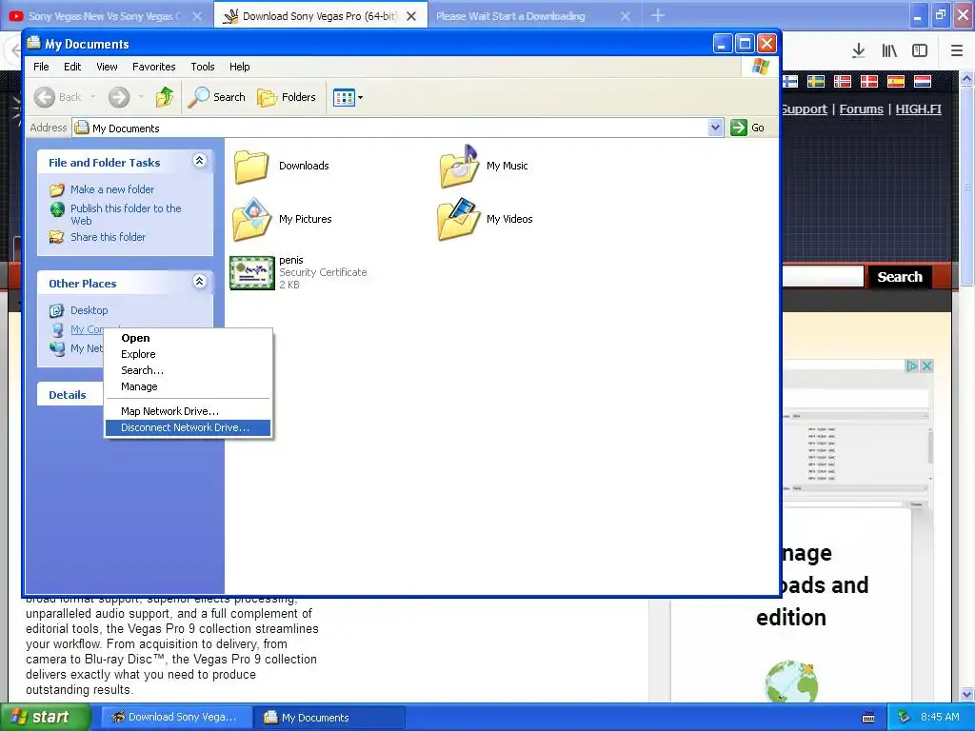Screen dimensions: 975x731
Task: Click the Go button beside Address
Action: pos(747,128)
